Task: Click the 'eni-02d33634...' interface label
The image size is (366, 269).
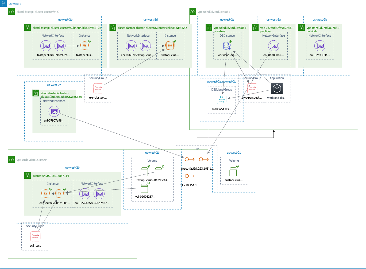Action: click(x=320, y=55)
